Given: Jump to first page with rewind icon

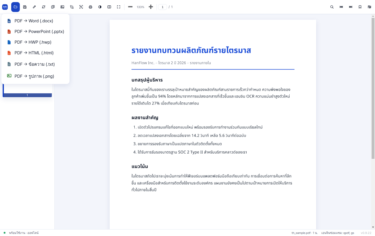Looking at the screenshot, I should [341, 7].
